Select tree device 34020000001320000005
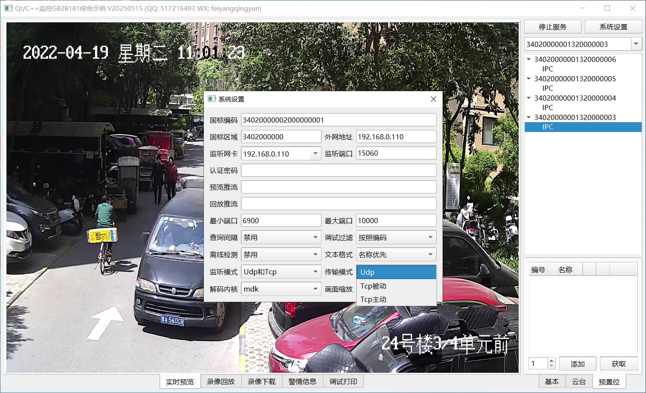 (x=575, y=79)
